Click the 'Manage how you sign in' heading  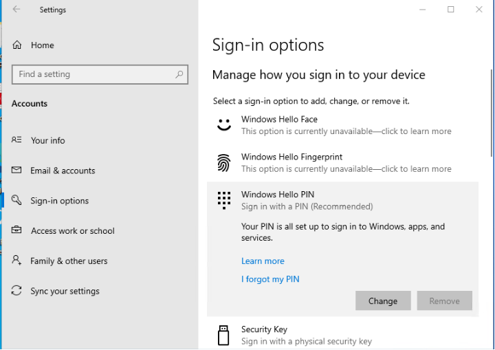point(318,75)
